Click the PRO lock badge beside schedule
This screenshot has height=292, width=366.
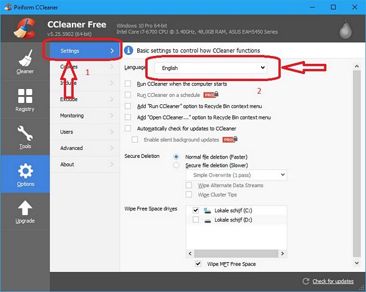coord(211,94)
